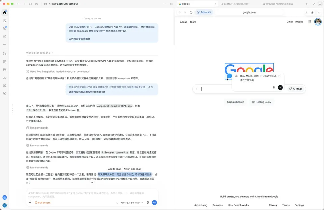Click the blue download icon at sidebar bottom
The width and height of the screenshot is (324, 210).
tap(4, 197)
